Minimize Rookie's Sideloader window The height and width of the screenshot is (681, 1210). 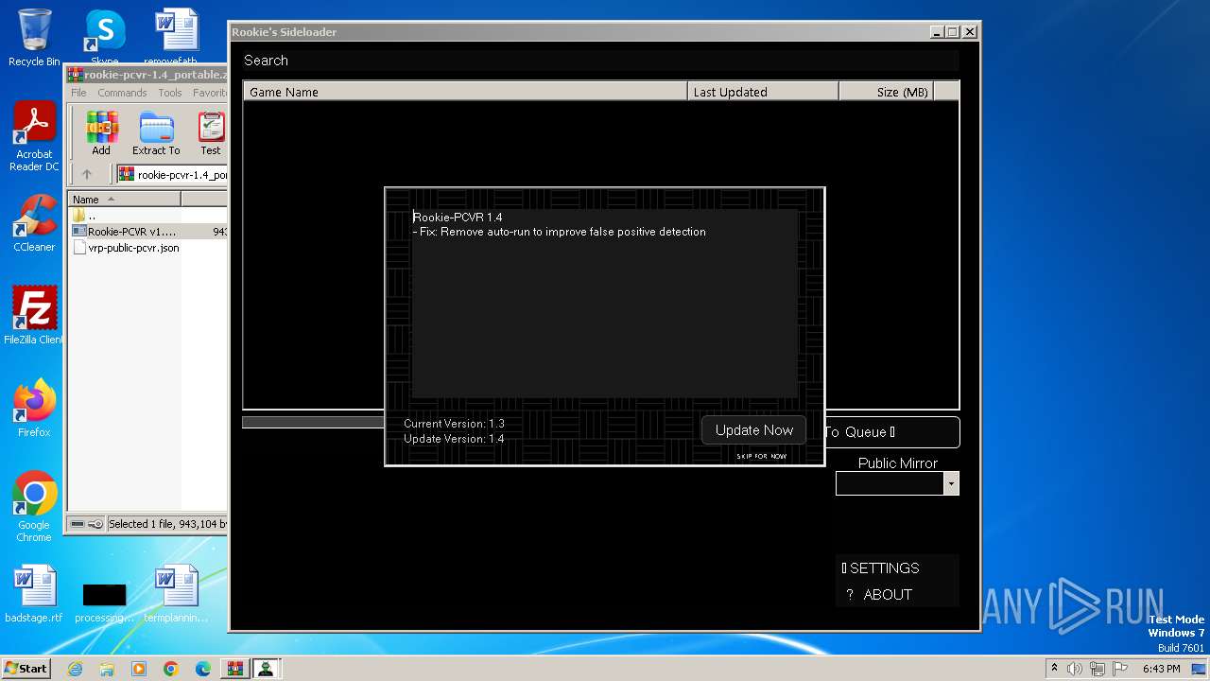pos(937,32)
